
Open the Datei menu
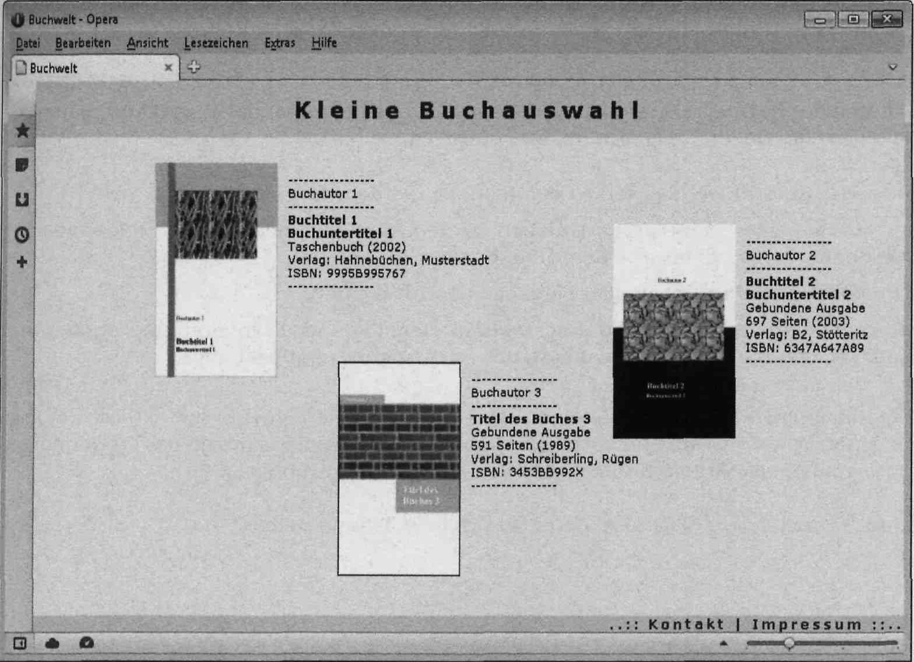tap(28, 43)
